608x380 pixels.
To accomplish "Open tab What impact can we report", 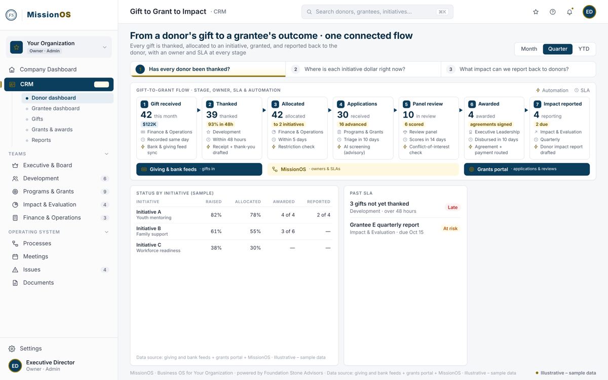I will point(518,69).
